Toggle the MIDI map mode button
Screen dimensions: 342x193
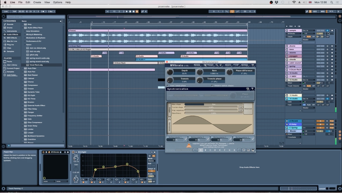tap(323, 11)
